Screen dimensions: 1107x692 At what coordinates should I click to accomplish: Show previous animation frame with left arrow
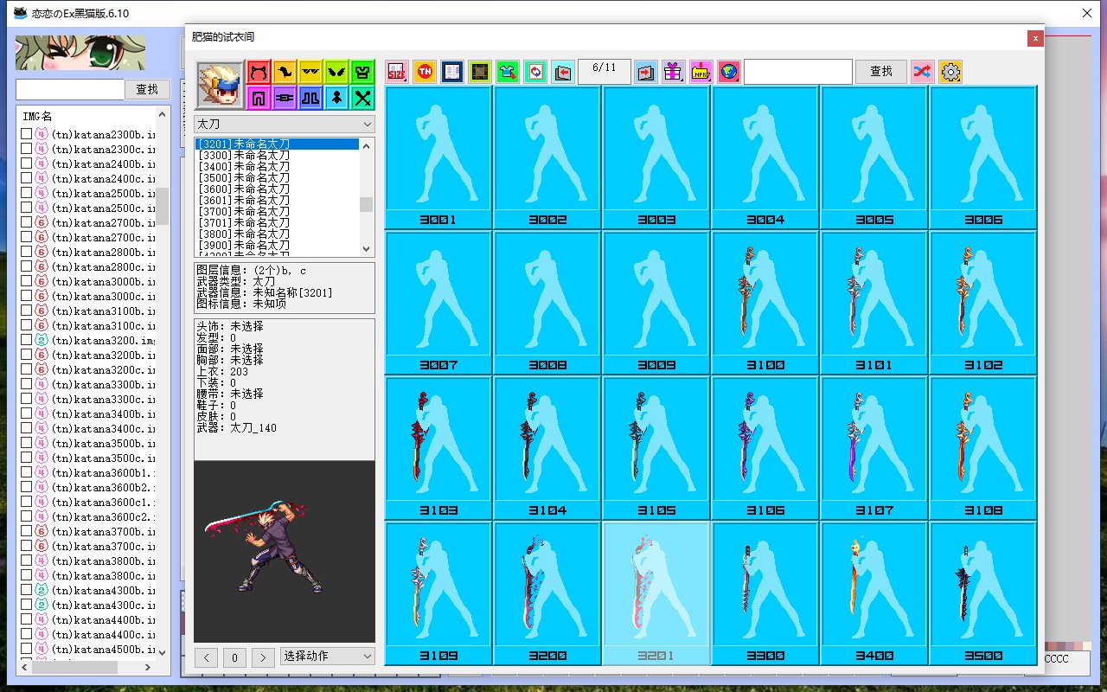pos(206,657)
